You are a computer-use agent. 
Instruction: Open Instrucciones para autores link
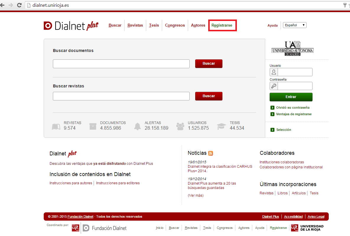(x=70, y=183)
